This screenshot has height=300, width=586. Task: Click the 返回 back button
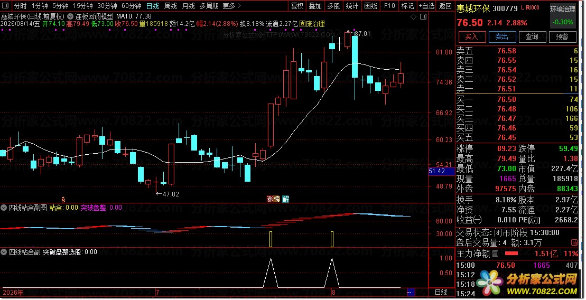(445, 6)
